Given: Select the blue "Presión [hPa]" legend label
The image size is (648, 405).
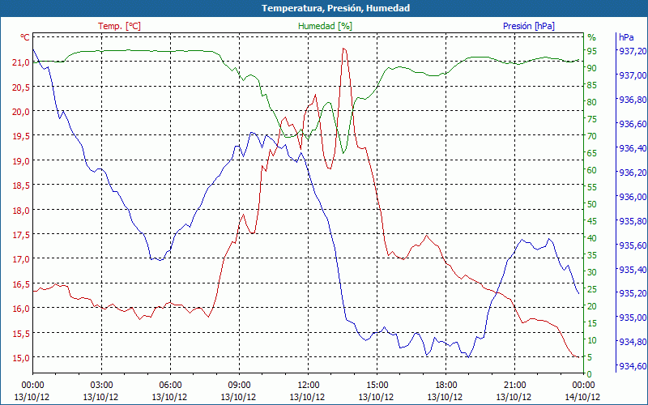Looking at the screenshot, I should 529,26.
